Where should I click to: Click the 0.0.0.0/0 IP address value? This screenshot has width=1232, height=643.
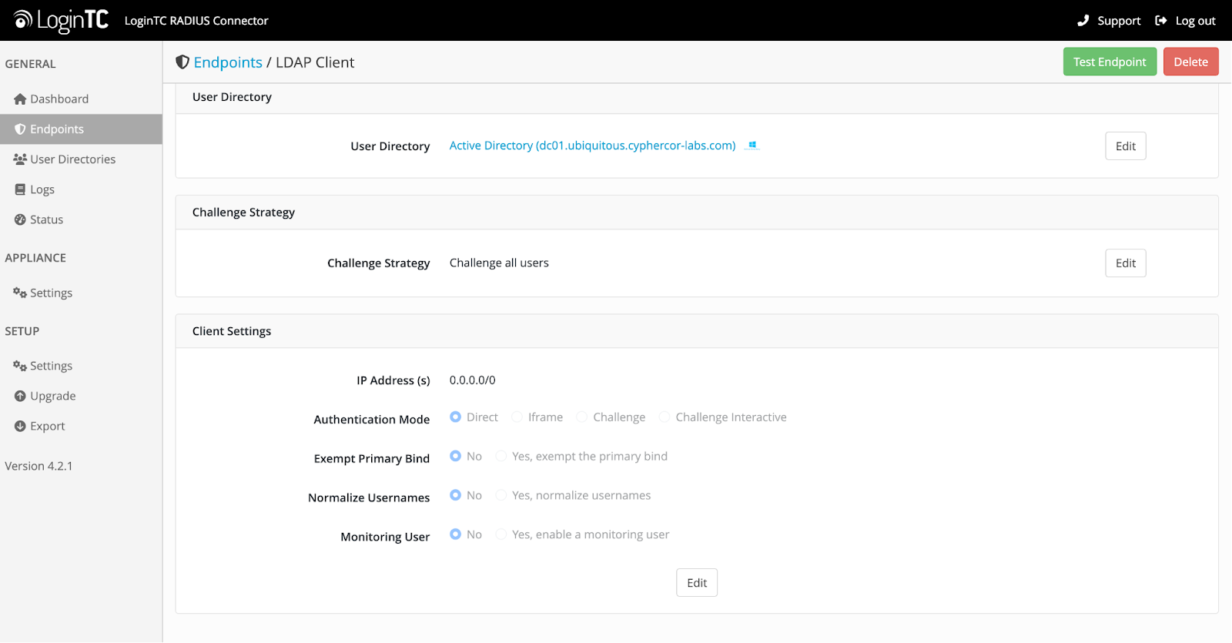point(473,380)
